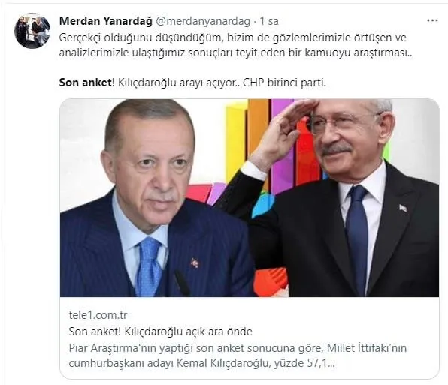Viewport: 448px width, 385px height.
Task: Click the @merdanyanardag handle
Action: coord(203,21)
